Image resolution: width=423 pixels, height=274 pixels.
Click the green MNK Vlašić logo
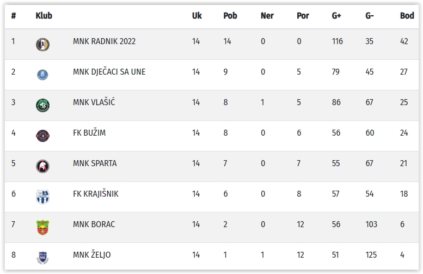42,105
